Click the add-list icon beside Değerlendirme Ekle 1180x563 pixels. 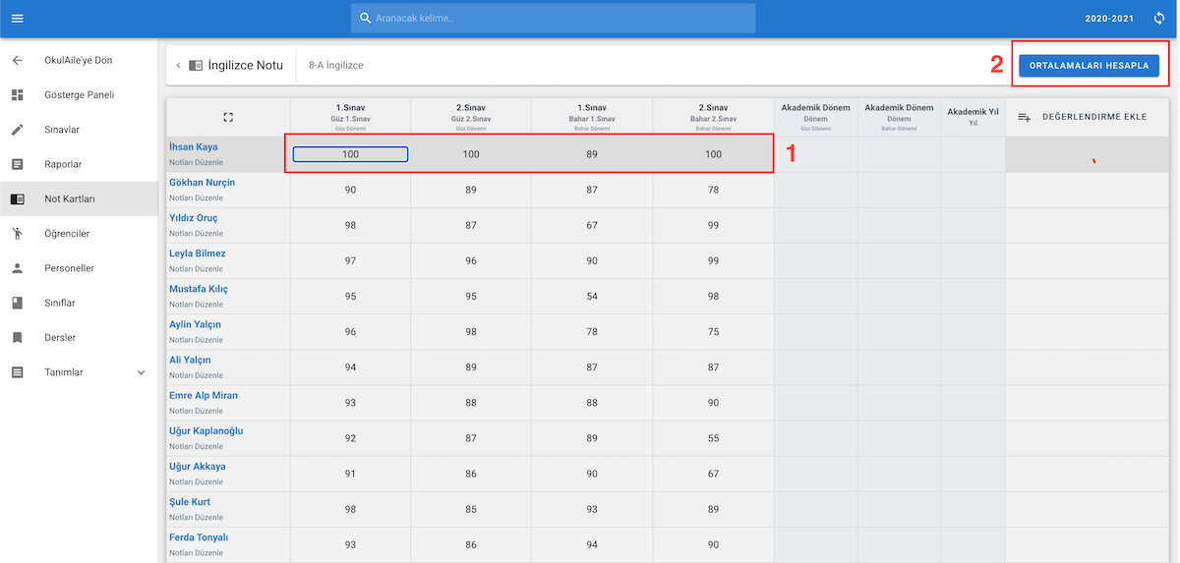1025,117
